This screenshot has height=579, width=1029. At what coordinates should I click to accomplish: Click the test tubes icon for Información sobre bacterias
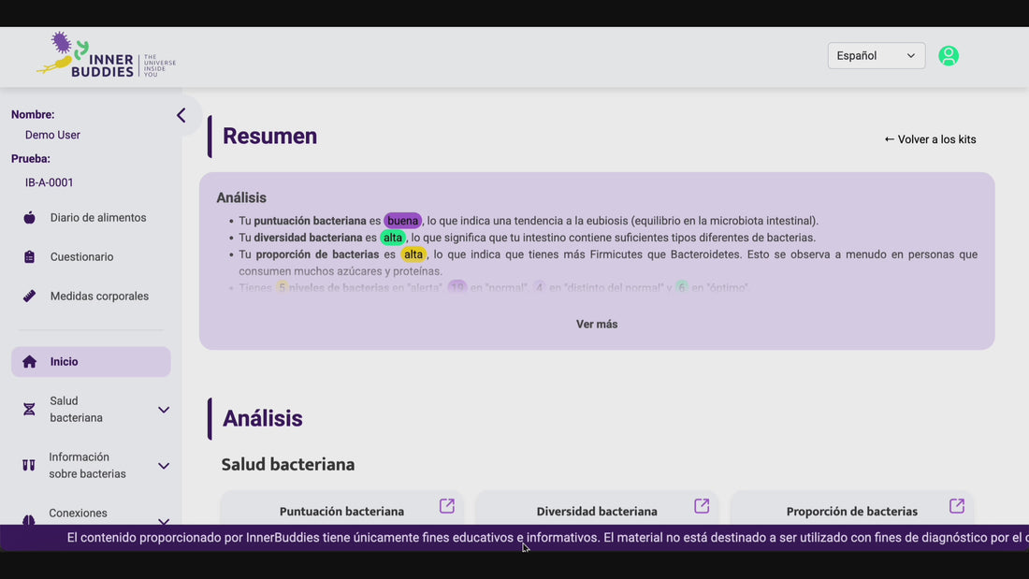(x=29, y=466)
